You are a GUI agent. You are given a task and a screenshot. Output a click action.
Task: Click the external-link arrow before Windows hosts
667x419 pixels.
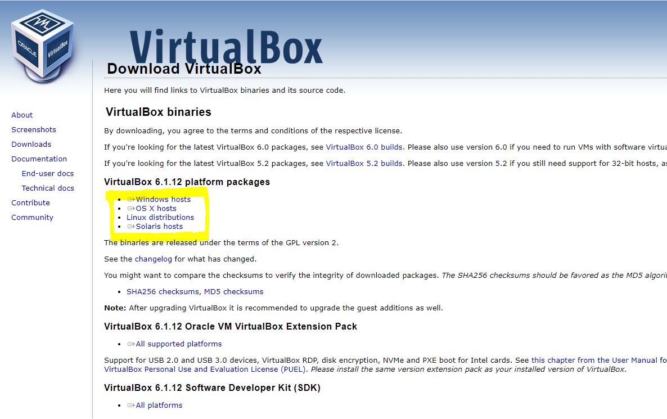131,200
